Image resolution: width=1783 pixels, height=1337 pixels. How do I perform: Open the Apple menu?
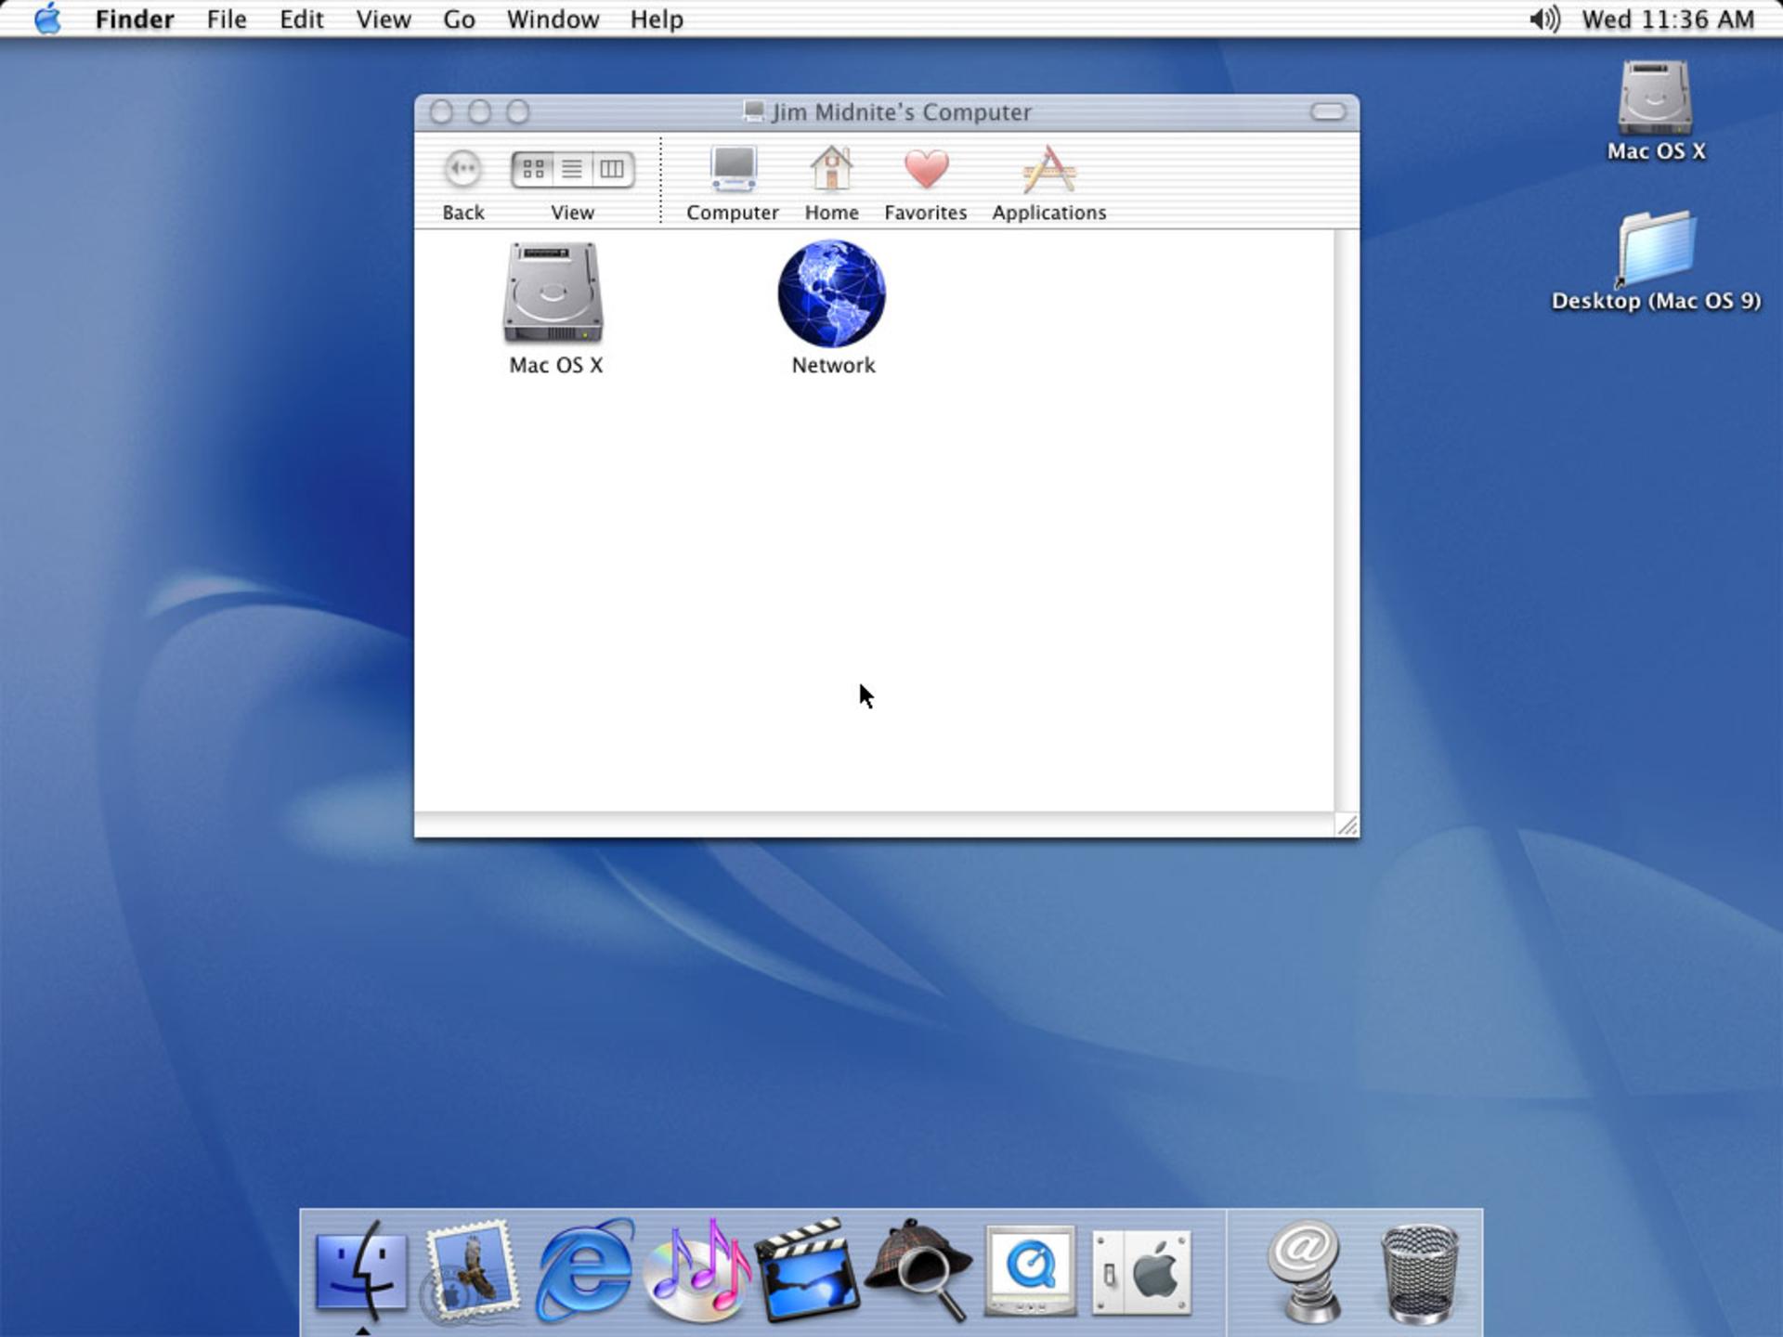click(x=47, y=19)
